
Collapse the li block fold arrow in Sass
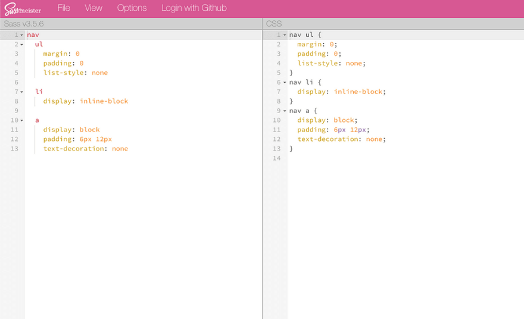coord(21,92)
